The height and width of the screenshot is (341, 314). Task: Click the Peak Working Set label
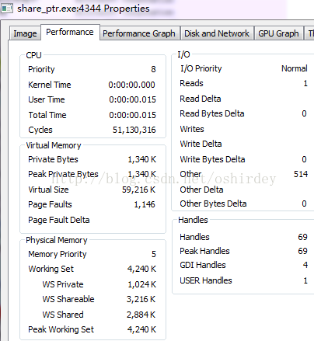61,329
